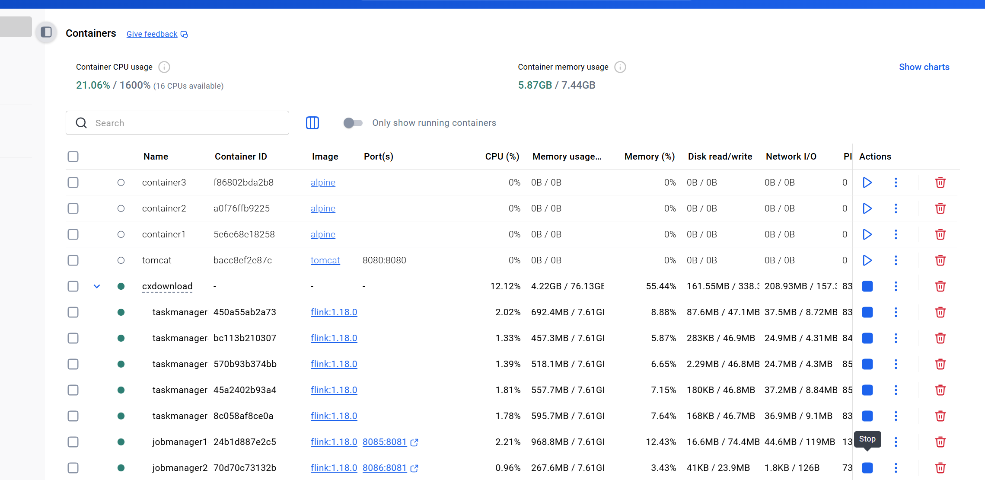Screen dimensions: 985x480
Task: Click Show charts link
Action: click(x=924, y=67)
